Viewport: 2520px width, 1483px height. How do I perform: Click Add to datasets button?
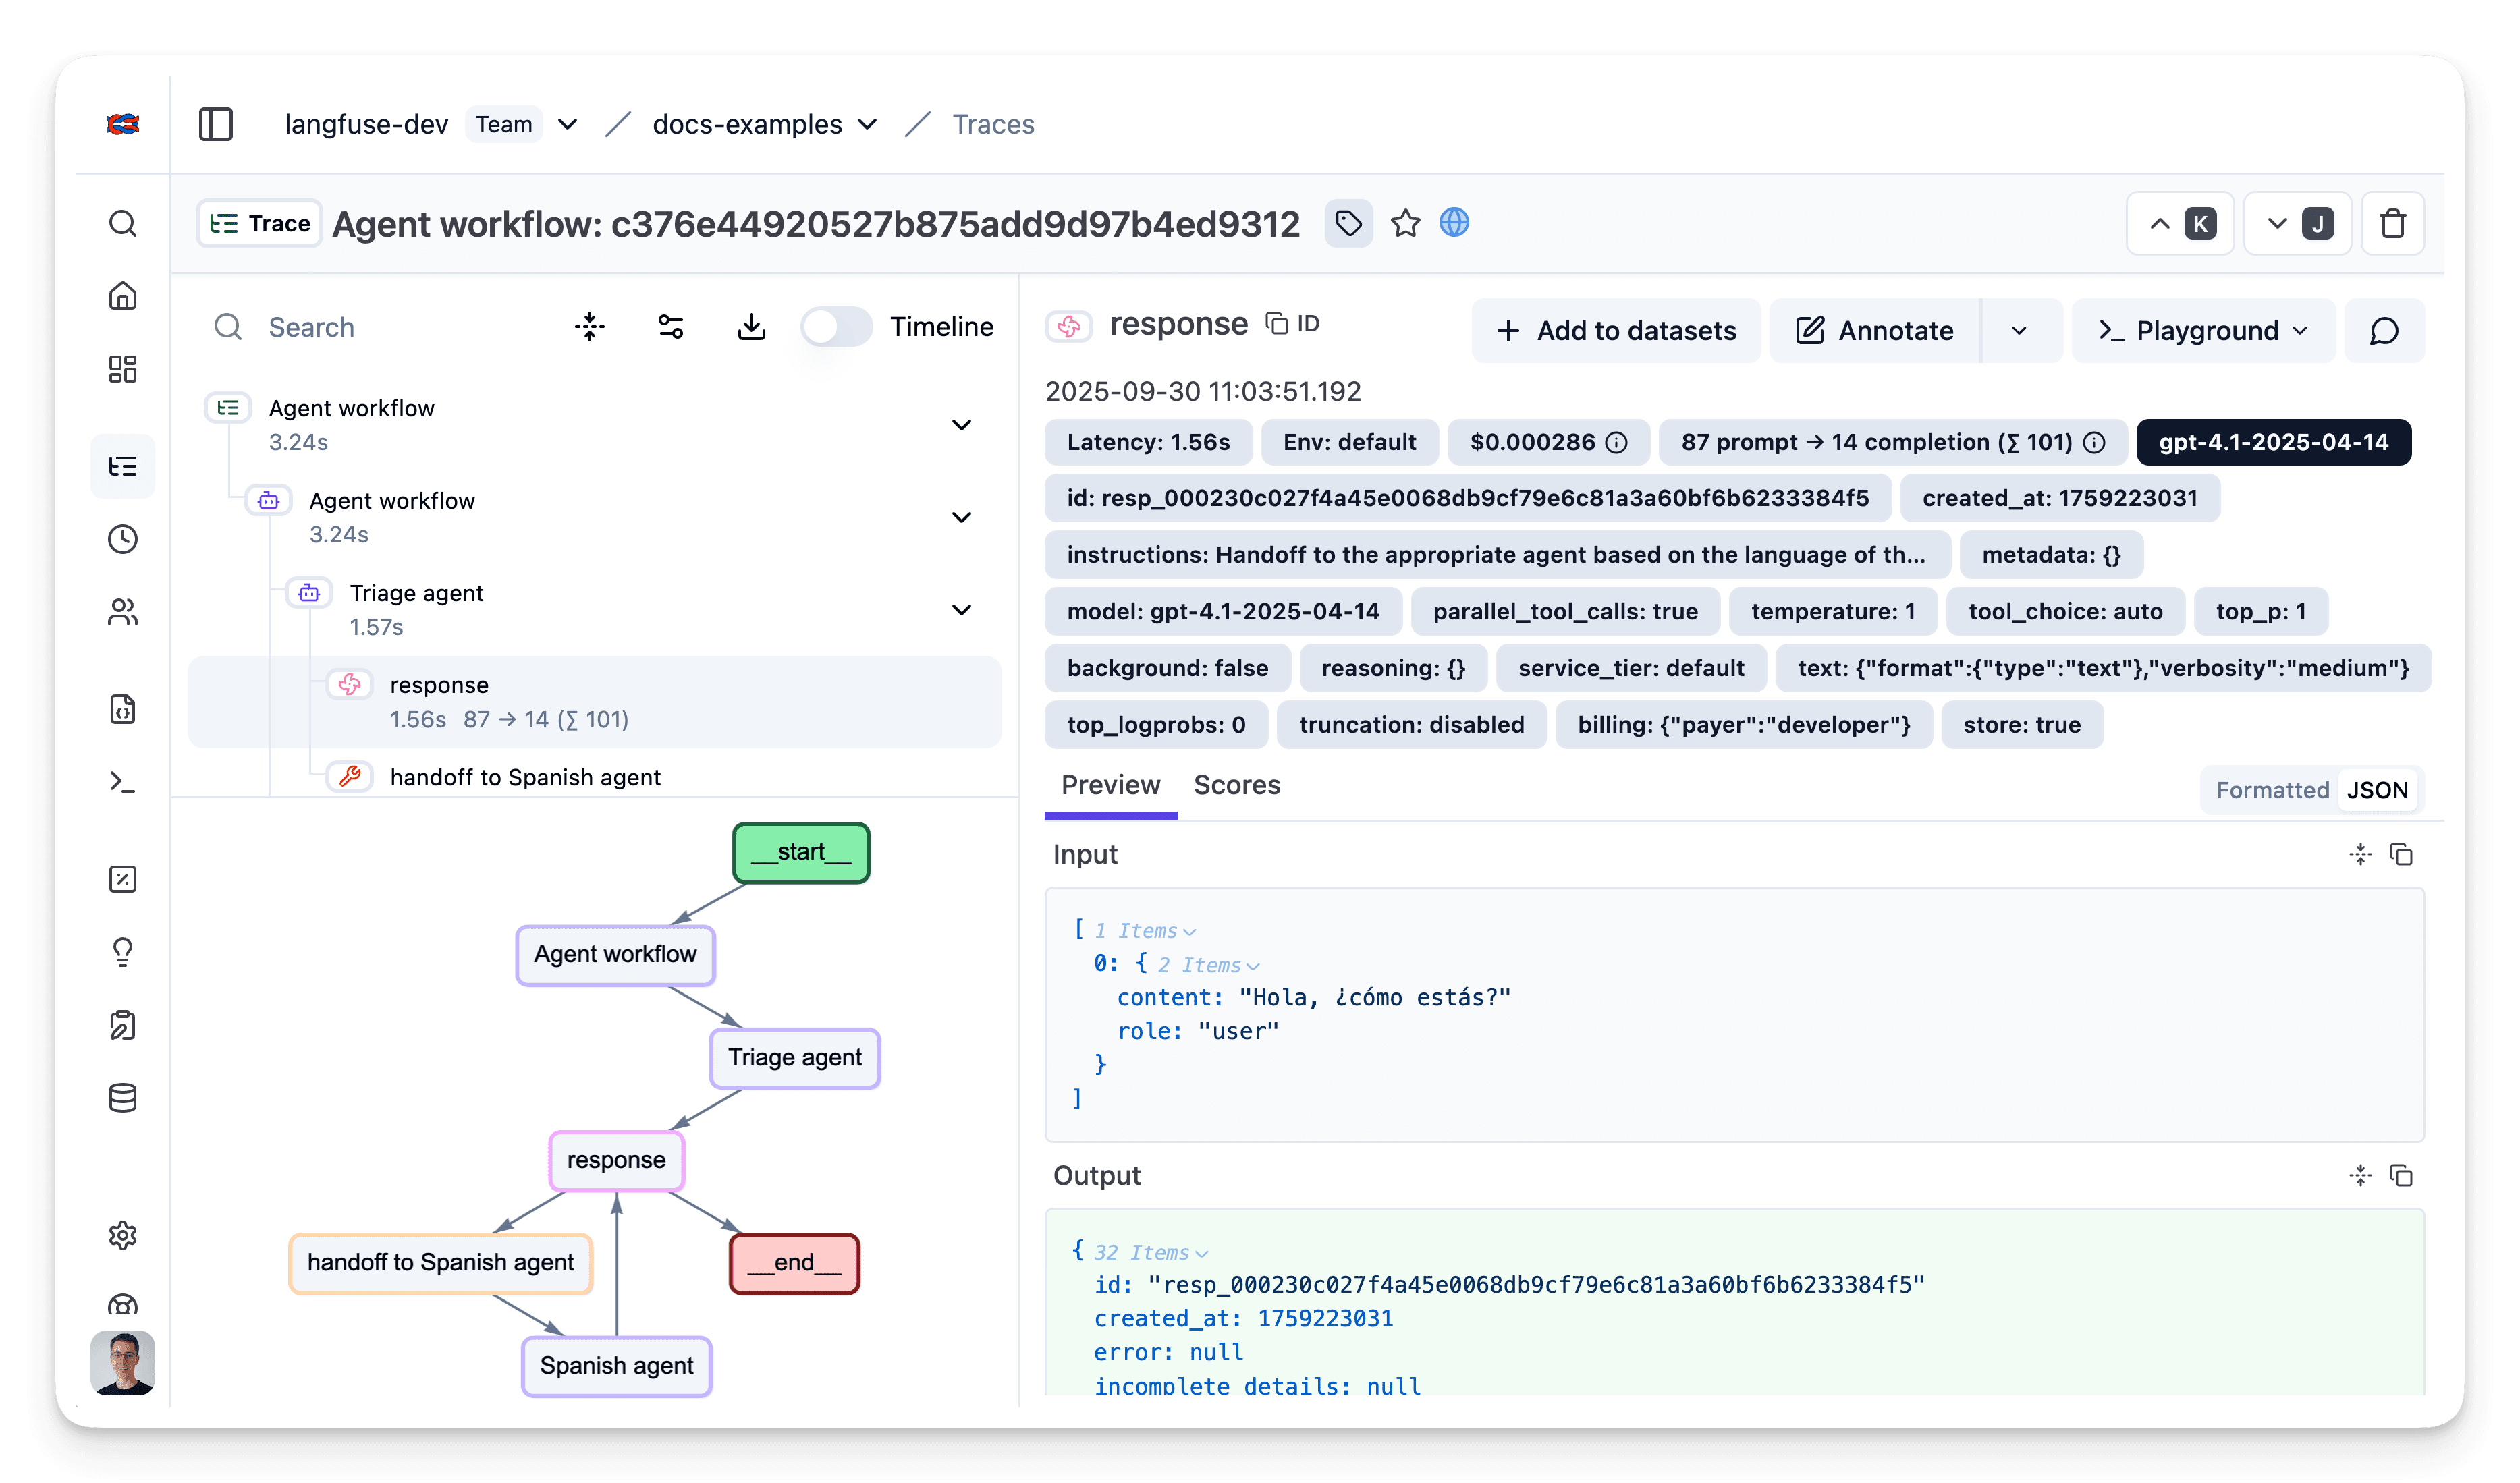click(x=1616, y=330)
